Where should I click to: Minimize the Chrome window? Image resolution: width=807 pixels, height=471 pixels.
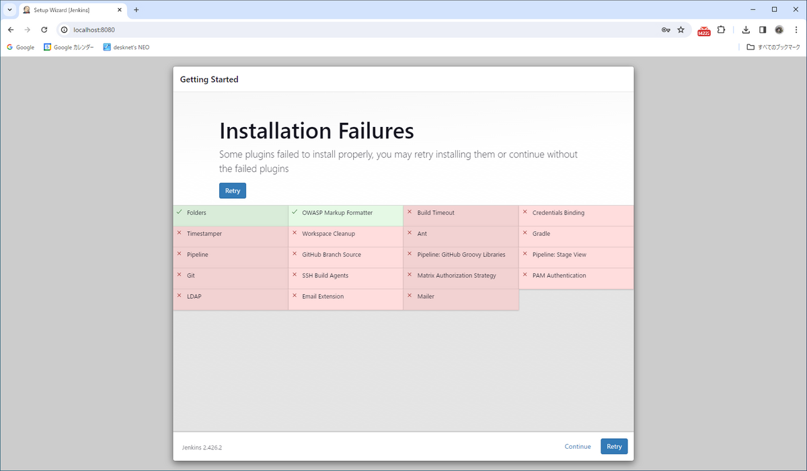coord(753,9)
